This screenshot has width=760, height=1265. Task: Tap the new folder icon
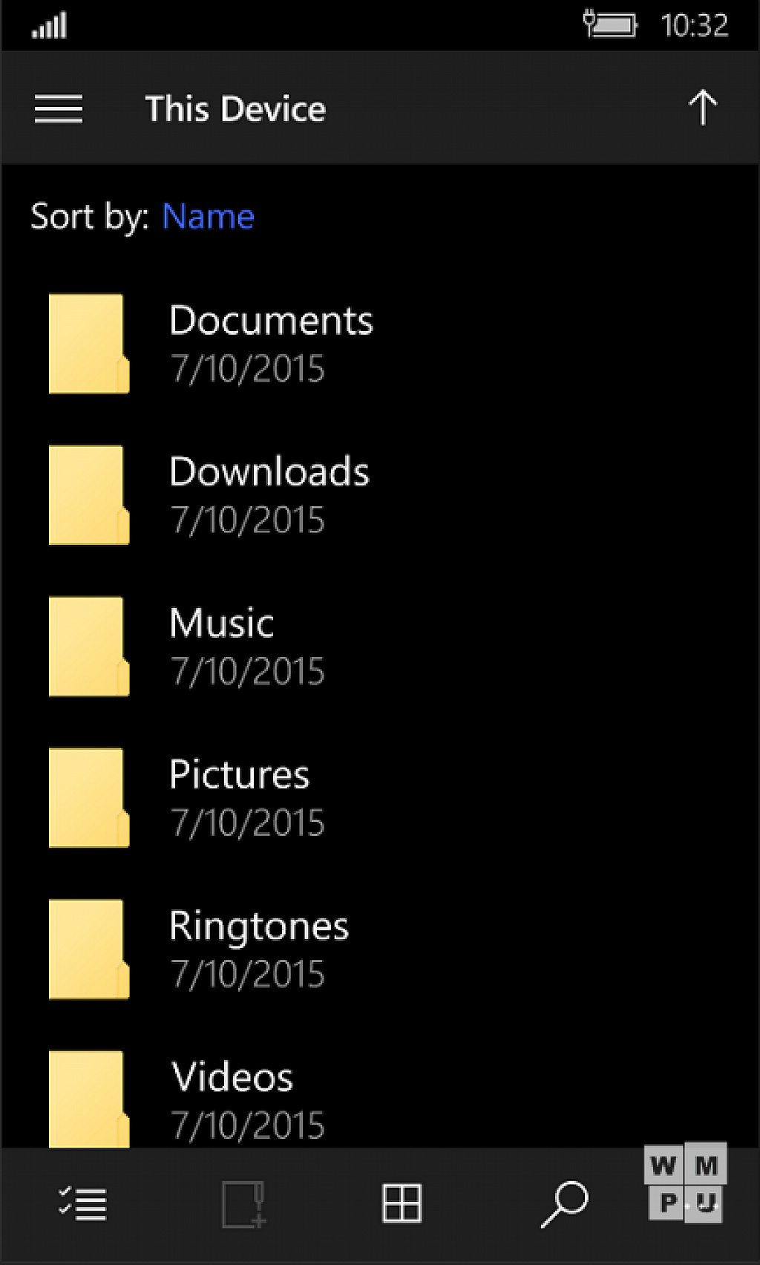tap(244, 1204)
